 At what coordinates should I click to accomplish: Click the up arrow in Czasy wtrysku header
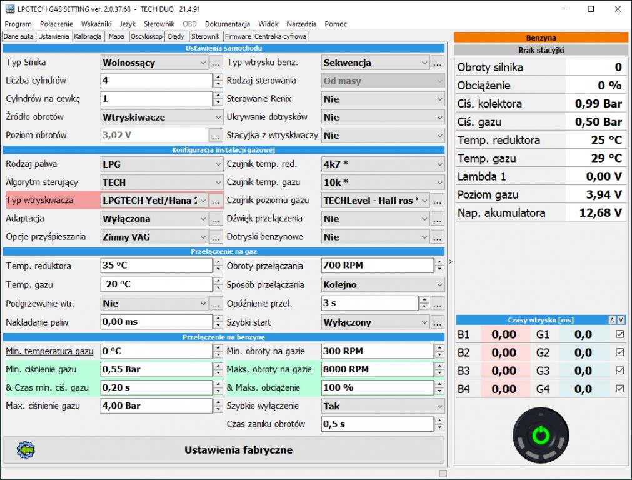pyautogui.click(x=612, y=320)
